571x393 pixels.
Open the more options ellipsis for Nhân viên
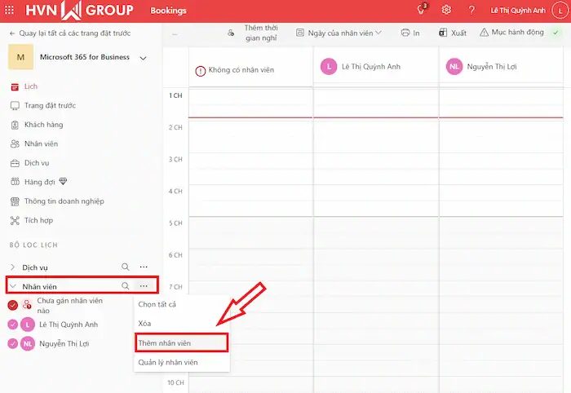144,286
